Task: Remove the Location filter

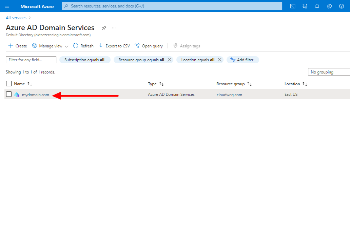Action: point(220,60)
